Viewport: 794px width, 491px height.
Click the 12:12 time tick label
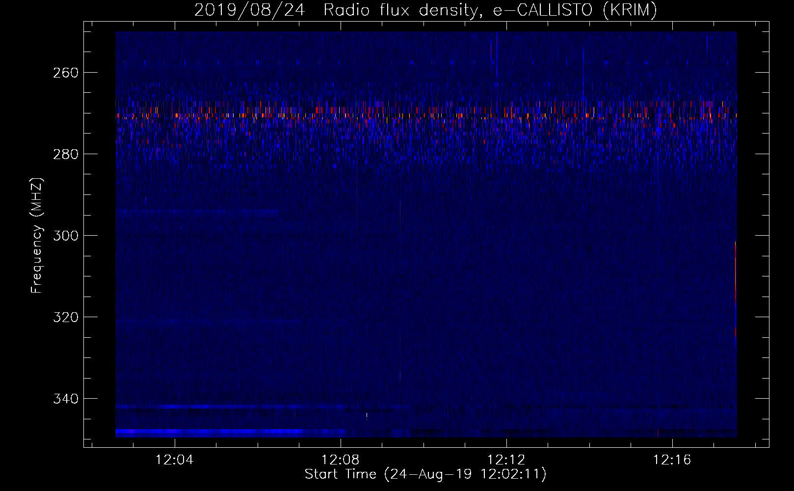tap(506, 460)
